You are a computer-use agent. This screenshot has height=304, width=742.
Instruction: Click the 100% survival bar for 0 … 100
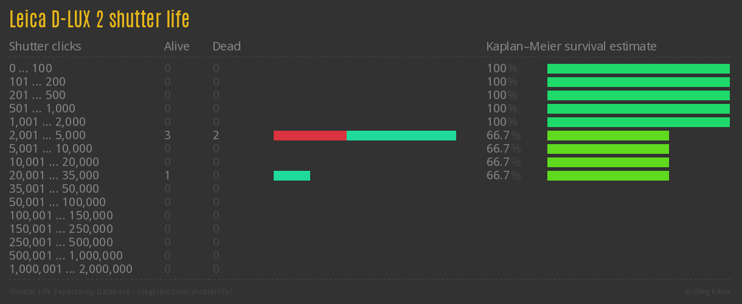coord(638,69)
